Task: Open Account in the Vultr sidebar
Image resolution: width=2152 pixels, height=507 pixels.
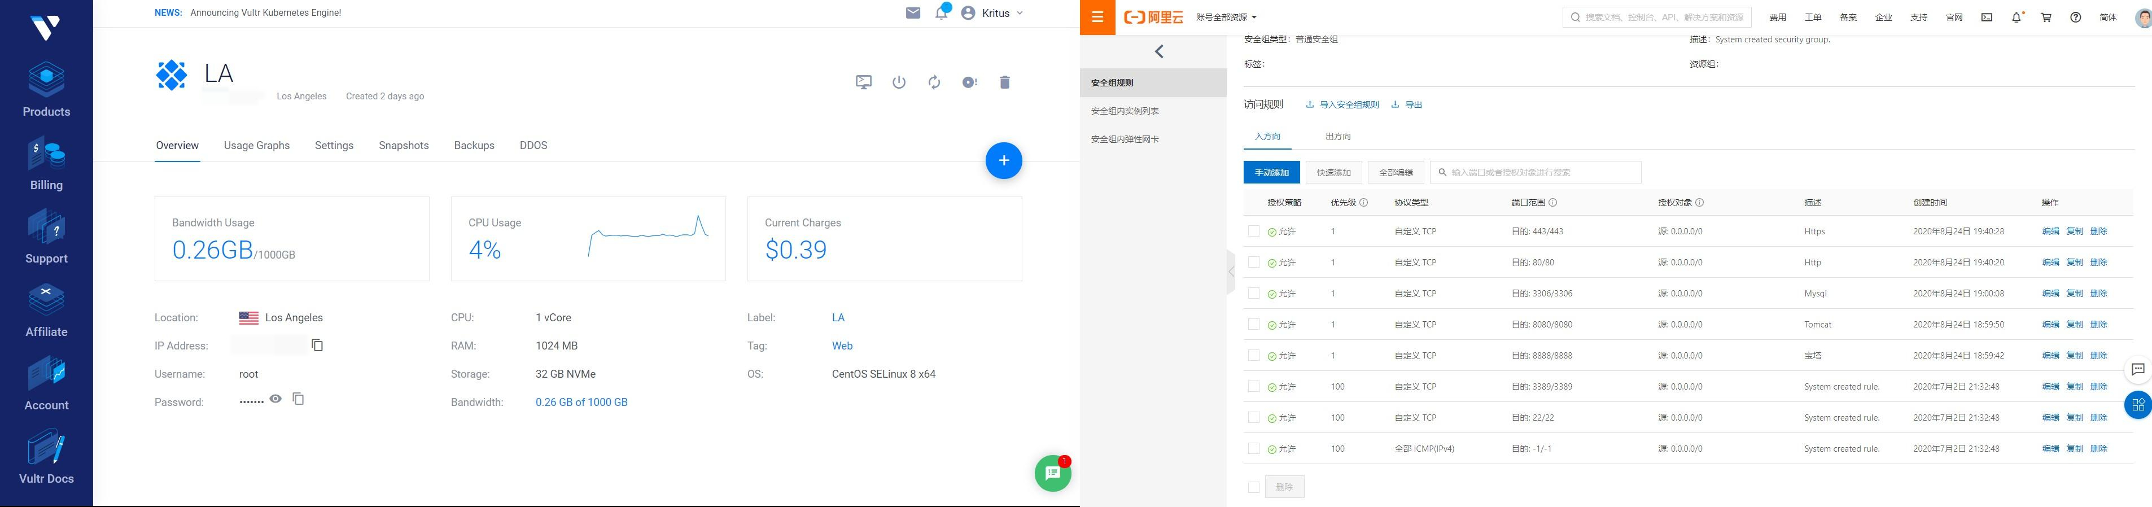Action: point(46,384)
